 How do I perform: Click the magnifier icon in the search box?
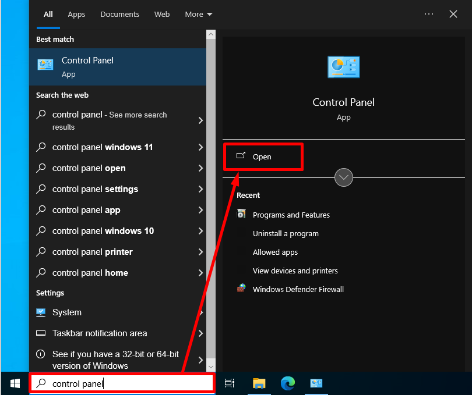point(41,383)
